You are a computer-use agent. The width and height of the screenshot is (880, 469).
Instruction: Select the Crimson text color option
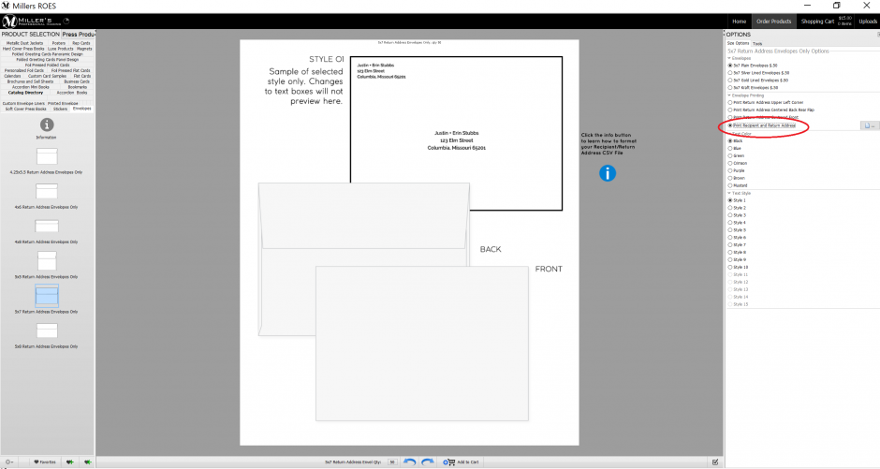click(x=738, y=163)
